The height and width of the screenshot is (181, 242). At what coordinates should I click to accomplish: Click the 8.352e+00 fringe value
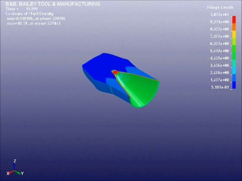pos(220,29)
